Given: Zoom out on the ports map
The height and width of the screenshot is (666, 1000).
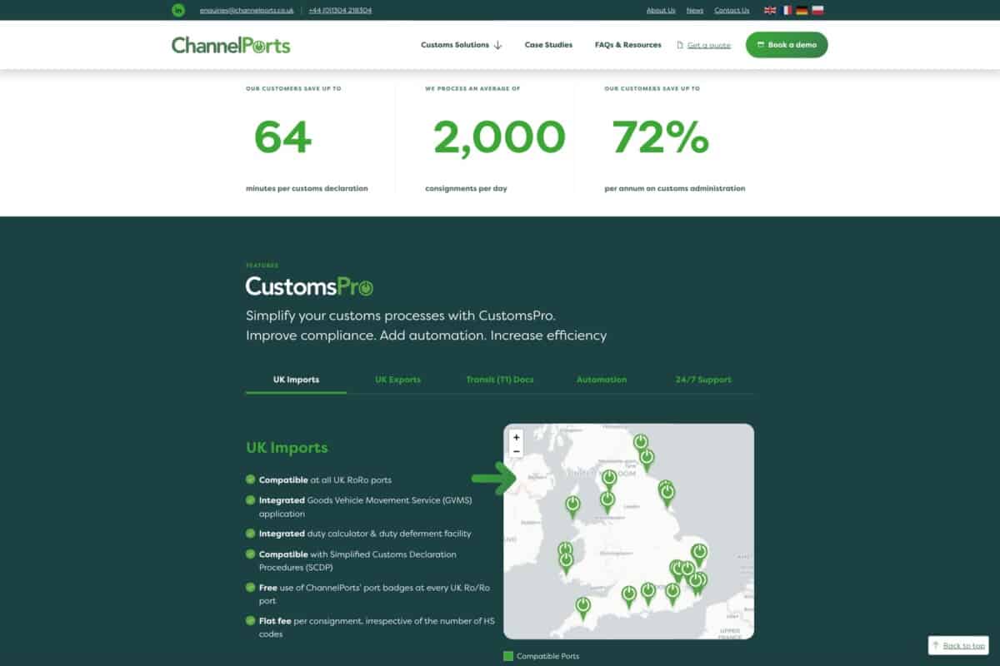Looking at the screenshot, I should 517,451.
